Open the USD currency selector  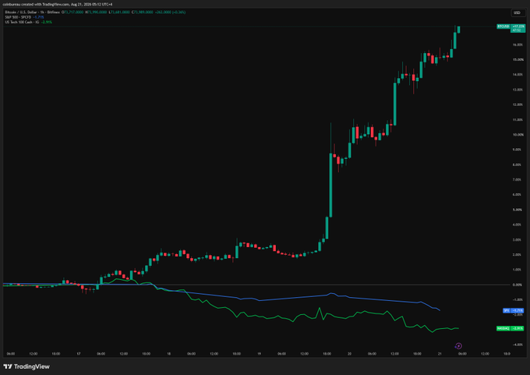coord(518,12)
